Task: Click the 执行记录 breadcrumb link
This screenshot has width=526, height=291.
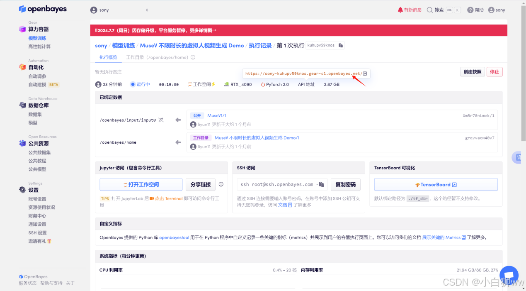Action: click(260, 46)
